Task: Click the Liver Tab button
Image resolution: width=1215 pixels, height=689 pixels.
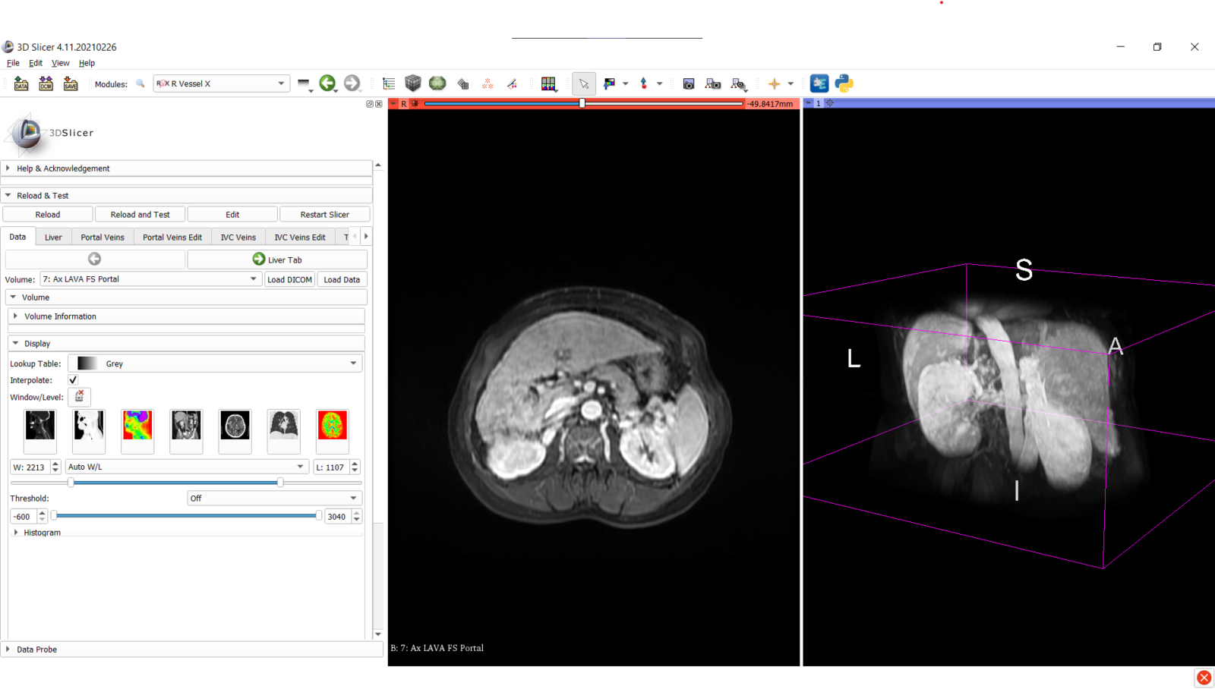Action: (276, 259)
